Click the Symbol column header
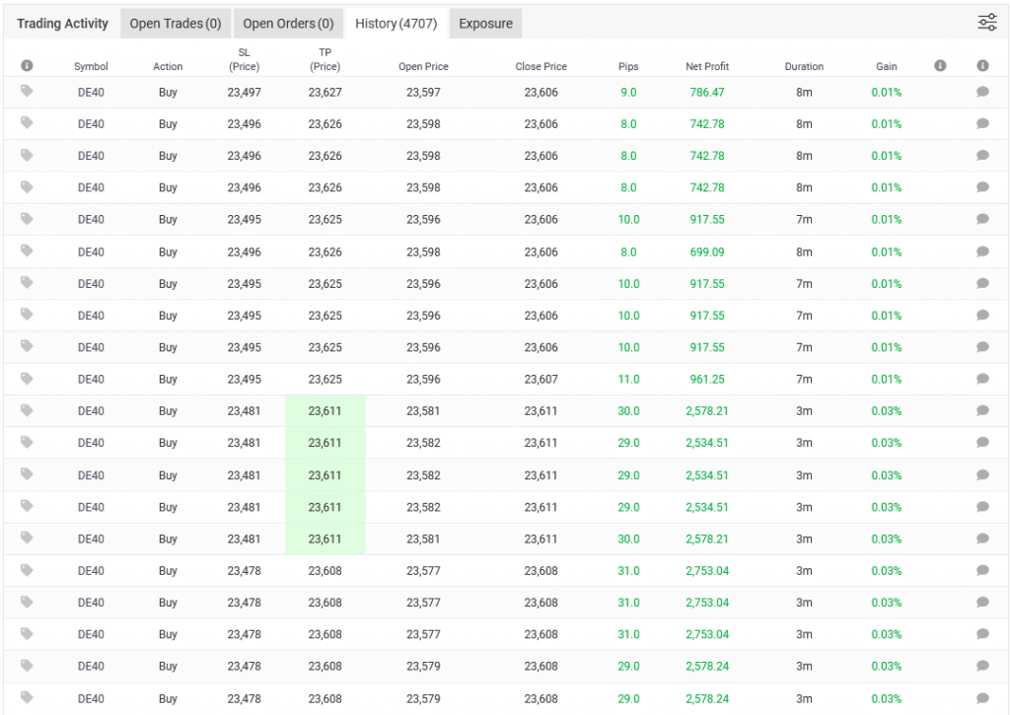Screen dimensions: 1010x715 click(x=91, y=67)
